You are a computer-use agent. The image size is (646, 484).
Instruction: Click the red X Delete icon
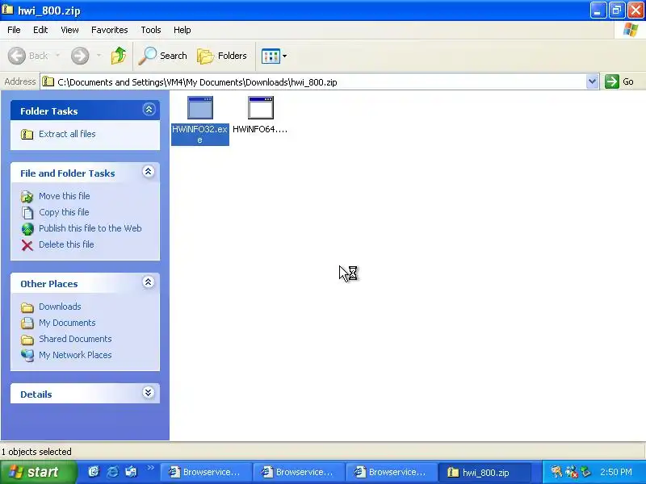coord(27,245)
